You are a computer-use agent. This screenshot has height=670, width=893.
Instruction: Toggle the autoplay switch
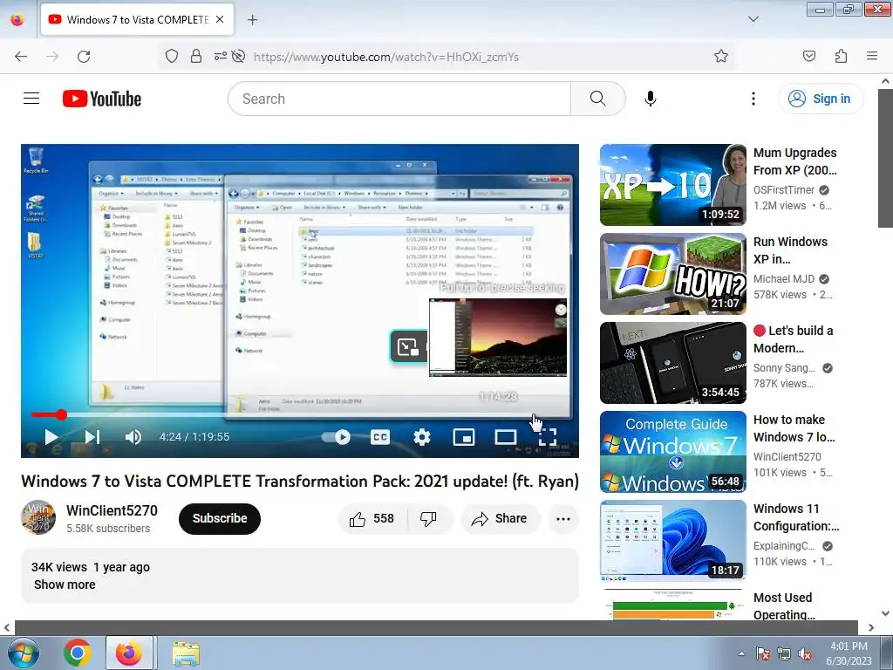tap(337, 437)
